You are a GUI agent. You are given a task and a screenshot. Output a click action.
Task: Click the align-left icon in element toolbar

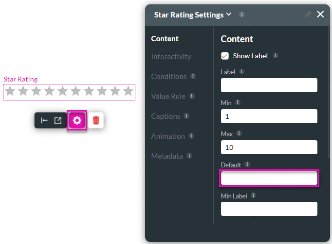tap(44, 120)
